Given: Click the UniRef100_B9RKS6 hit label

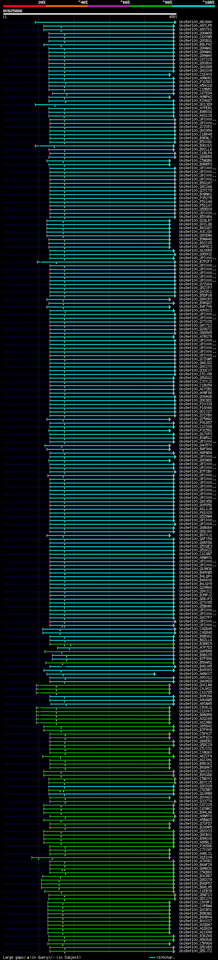Looking at the screenshot, I should (x=196, y=112).
